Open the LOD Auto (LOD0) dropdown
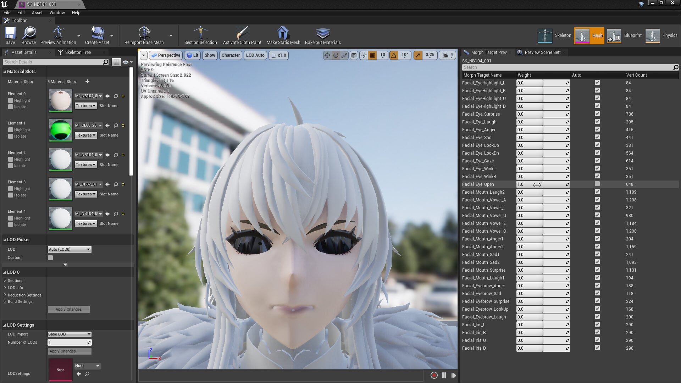Viewport: 681px width, 383px height. coord(70,249)
